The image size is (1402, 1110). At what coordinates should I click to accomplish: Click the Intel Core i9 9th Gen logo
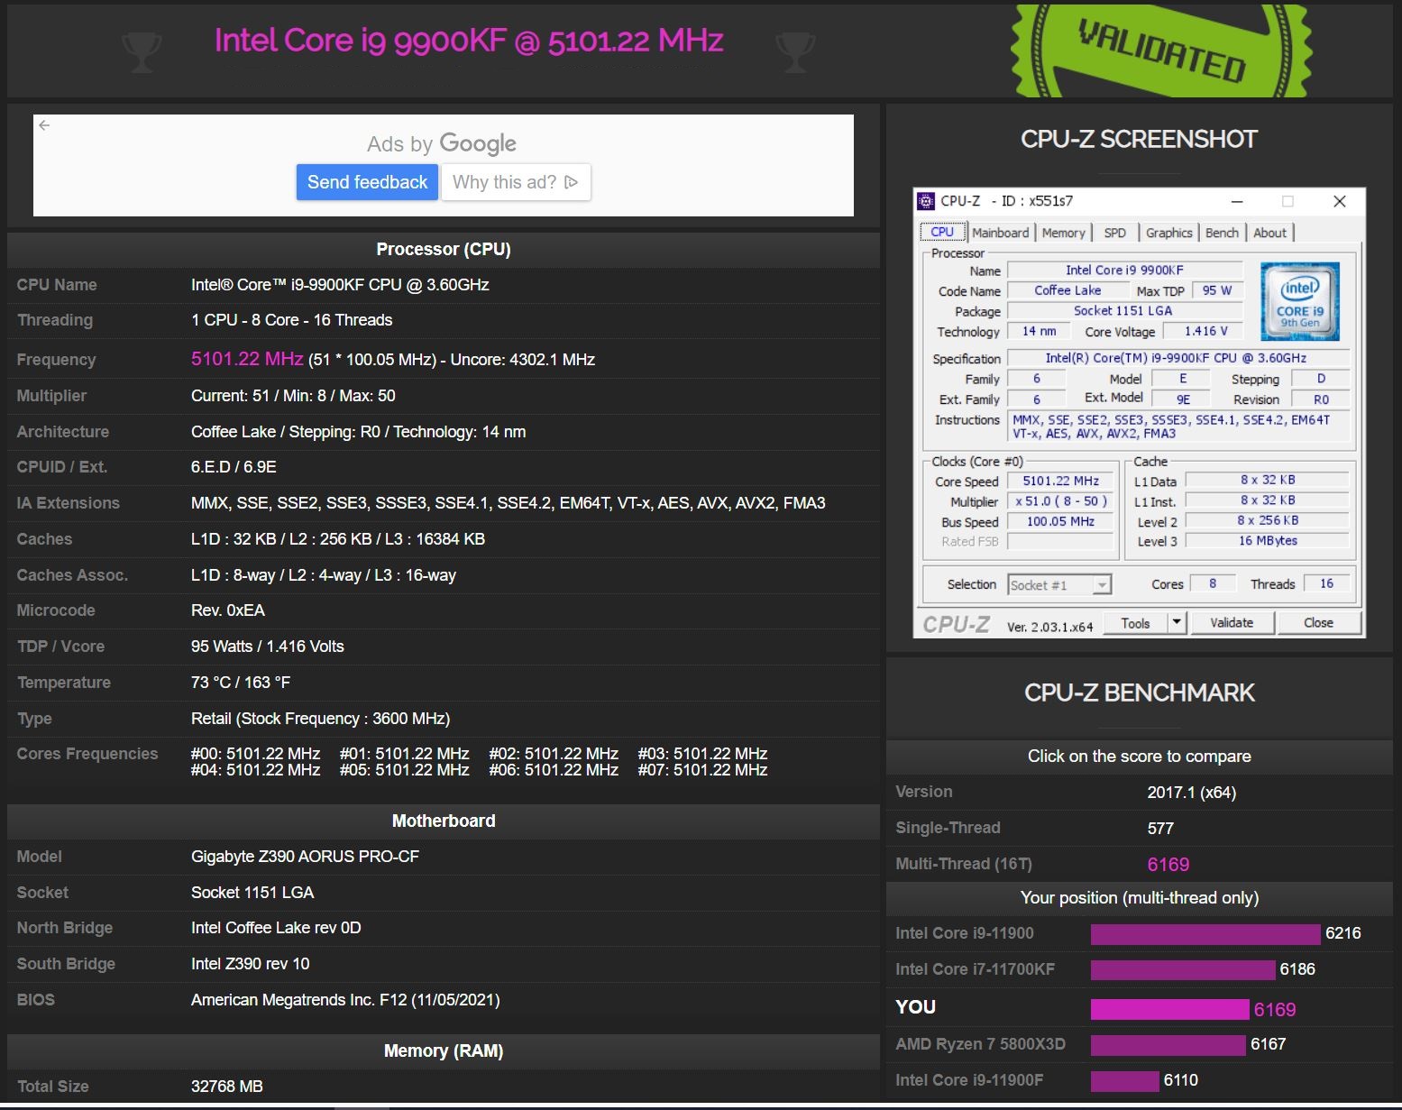pyautogui.click(x=1300, y=300)
